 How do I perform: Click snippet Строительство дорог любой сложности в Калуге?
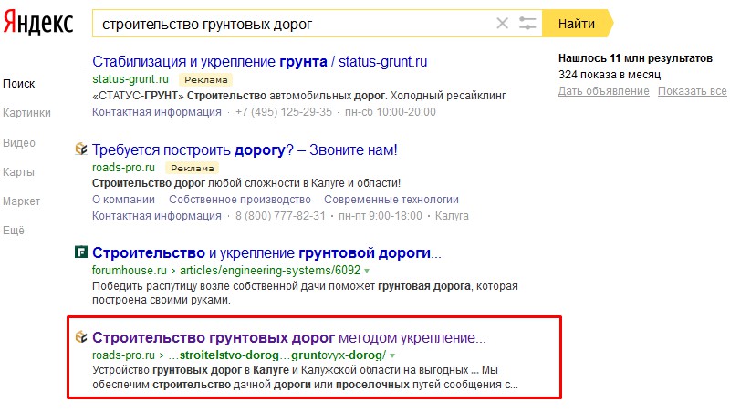pos(246,183)
